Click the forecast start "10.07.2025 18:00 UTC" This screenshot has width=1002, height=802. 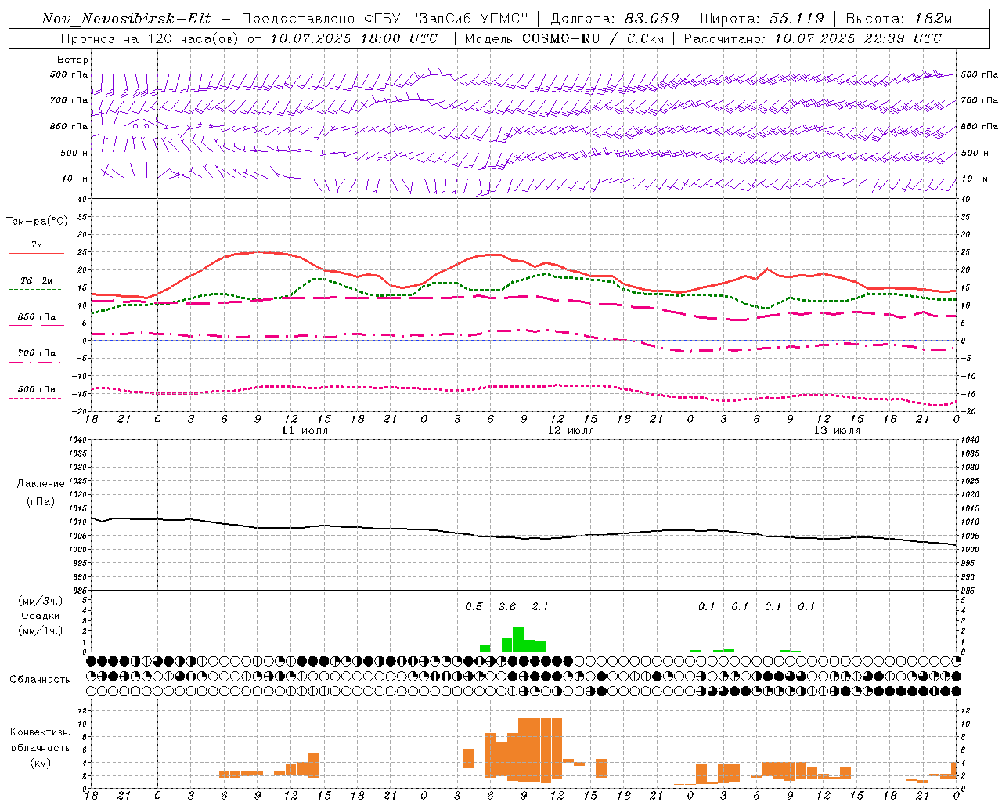click(x=354, y=38)
